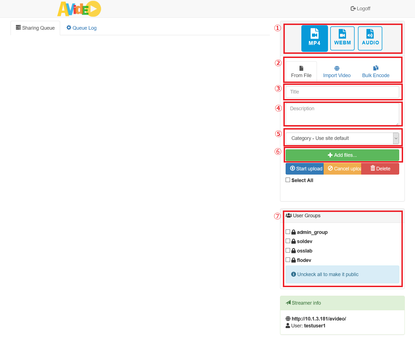Focus the Title input field
This screenshot has height=352, width=415.
tap(342, 92)
